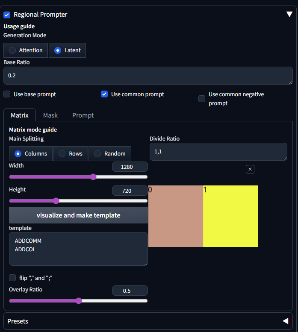
Task: Switch to the Mask tab
Action: click(50, 115)
